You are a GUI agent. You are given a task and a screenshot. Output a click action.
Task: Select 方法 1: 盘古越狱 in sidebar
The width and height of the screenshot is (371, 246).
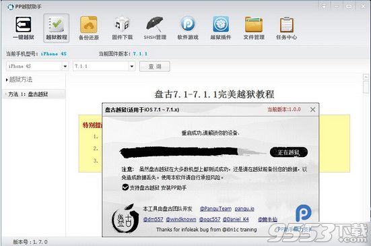(34, 94)
